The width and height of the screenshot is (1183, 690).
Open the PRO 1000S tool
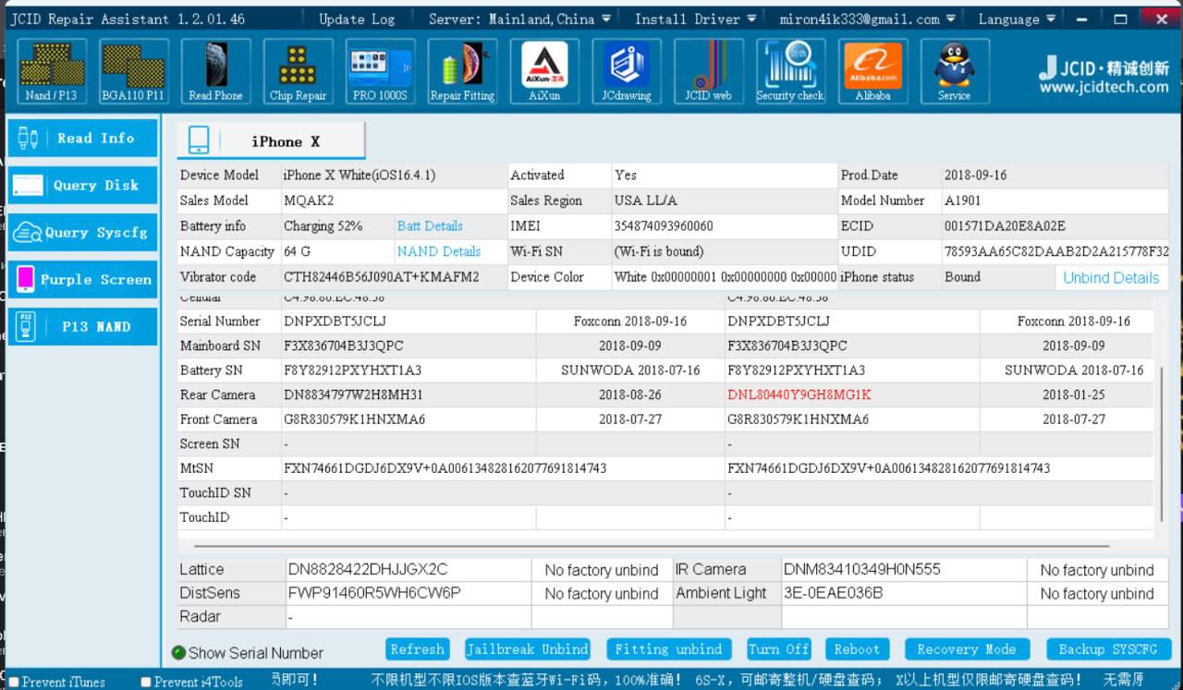(380, 71)
